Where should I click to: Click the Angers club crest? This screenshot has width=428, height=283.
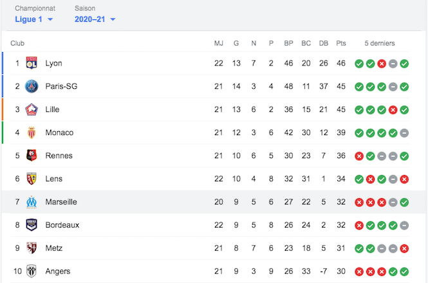point(32,271)
